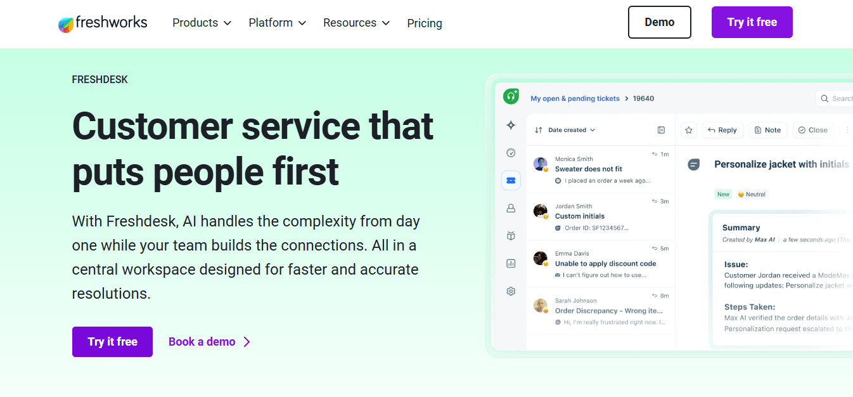Open the knowledge base book icon
Viewport: 853px width, 397px height.
click(x=511, y=235)
